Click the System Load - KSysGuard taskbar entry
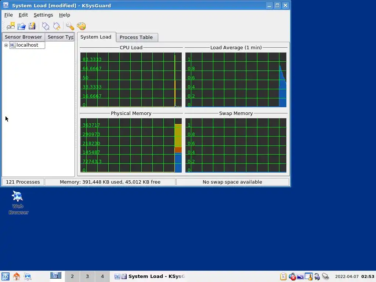The image size is (376, 282). pyautogui.click(x=150, y=276)
